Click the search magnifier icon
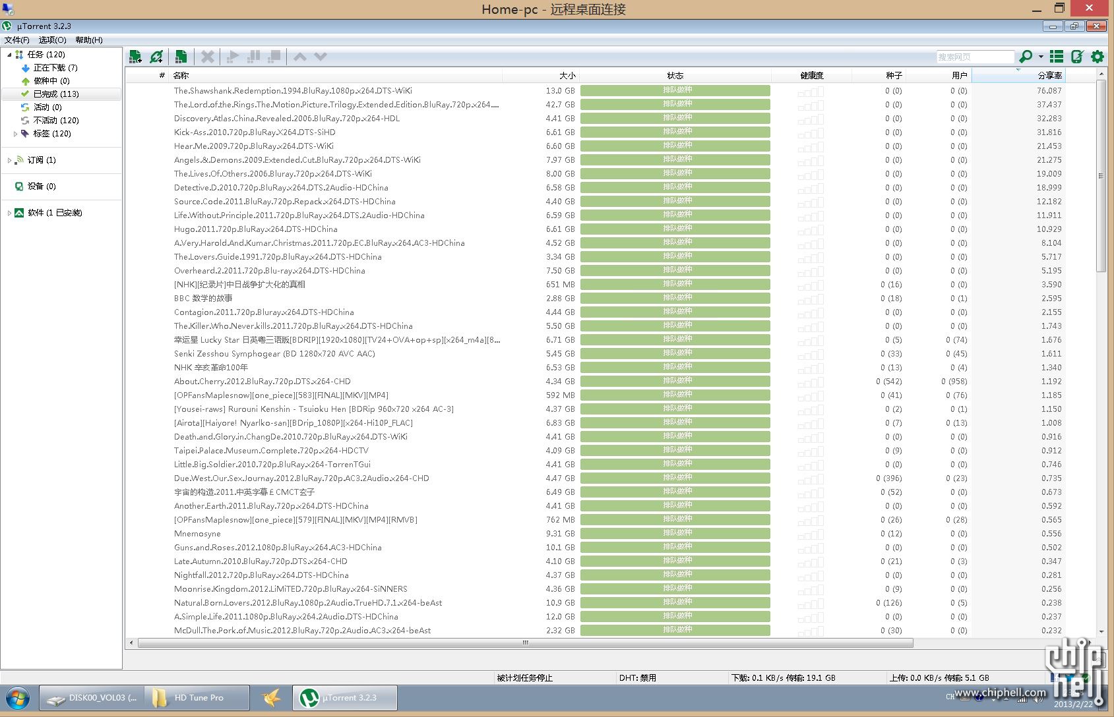1114x717 pixels. [1026, 57]
